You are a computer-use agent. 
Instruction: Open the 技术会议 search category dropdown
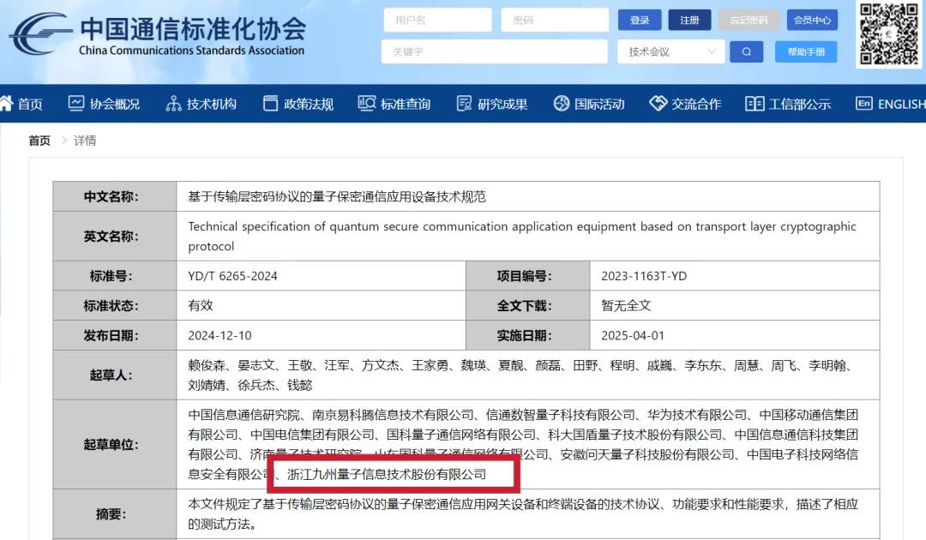pos(671,52)
